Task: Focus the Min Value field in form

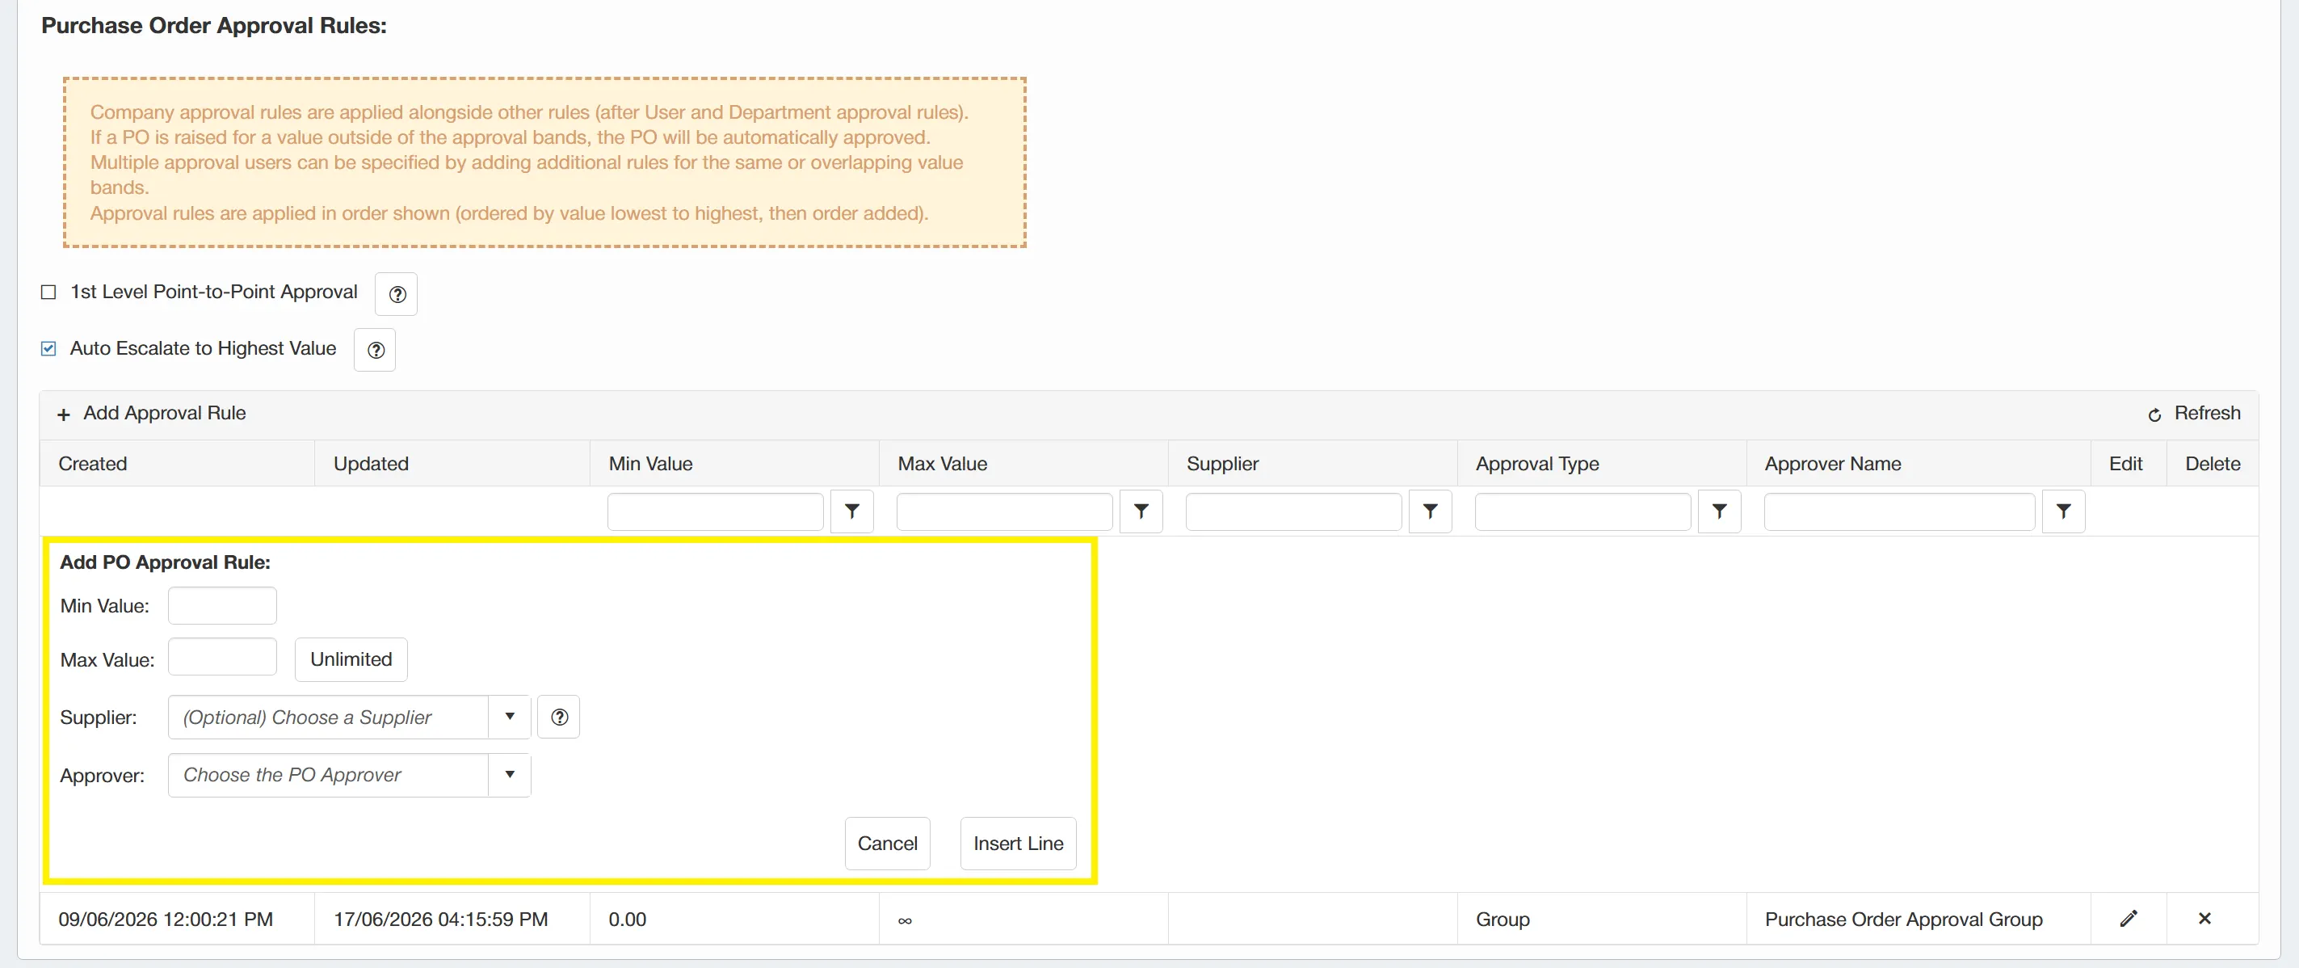Action: click(x=222, y=605)
